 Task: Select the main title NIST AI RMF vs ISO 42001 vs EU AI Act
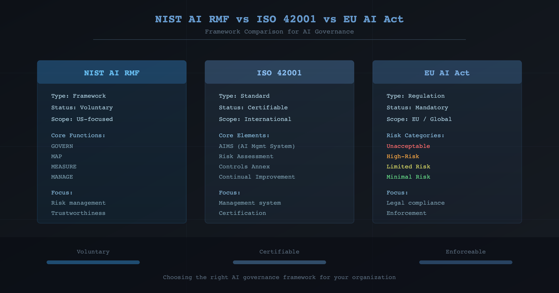[x=279, y=20]
